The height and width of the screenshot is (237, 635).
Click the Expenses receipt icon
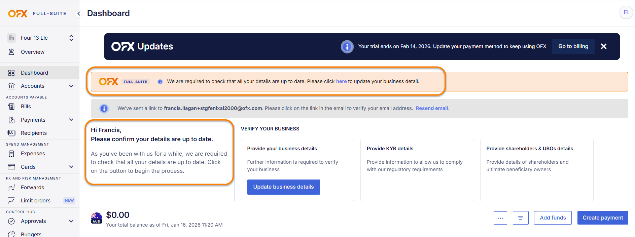click(11, 154)
